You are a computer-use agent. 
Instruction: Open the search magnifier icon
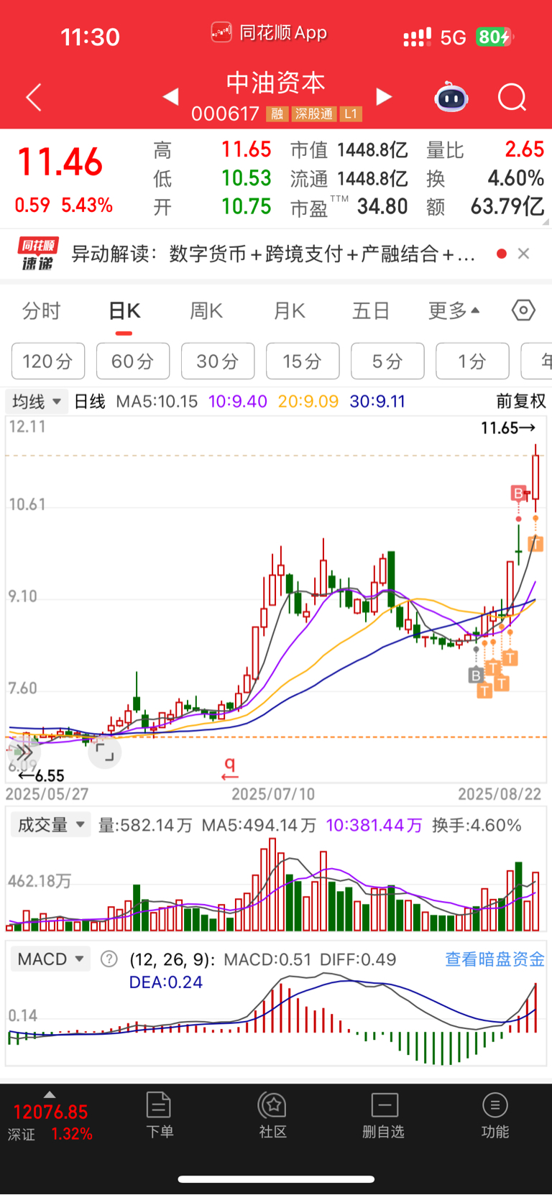coord(512,97)
